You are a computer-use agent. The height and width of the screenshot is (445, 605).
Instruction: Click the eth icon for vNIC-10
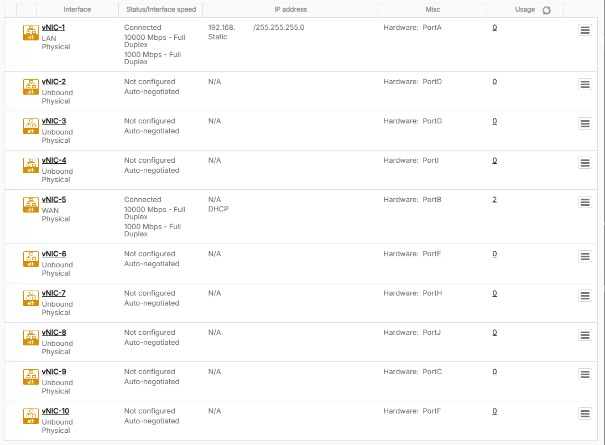coord(30,416)
